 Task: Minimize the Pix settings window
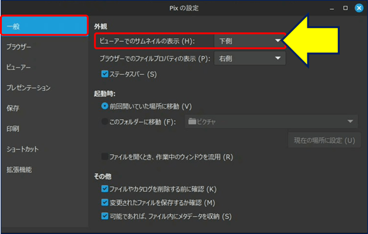[x=332, y=9]
